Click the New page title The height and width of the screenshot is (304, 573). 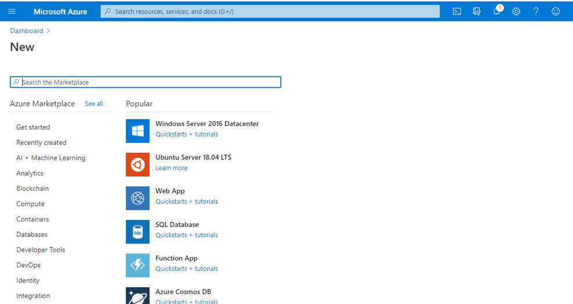[x=22, y=47]
